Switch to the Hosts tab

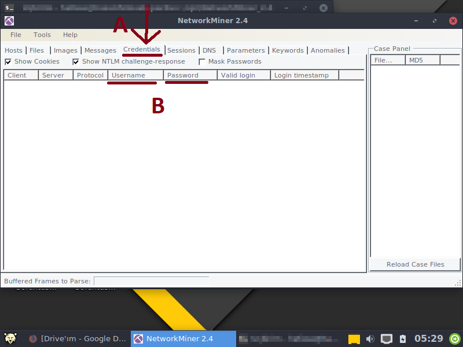click(13, 50)
